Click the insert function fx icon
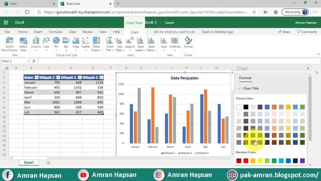321x181 pixels. tap(34, 61)
